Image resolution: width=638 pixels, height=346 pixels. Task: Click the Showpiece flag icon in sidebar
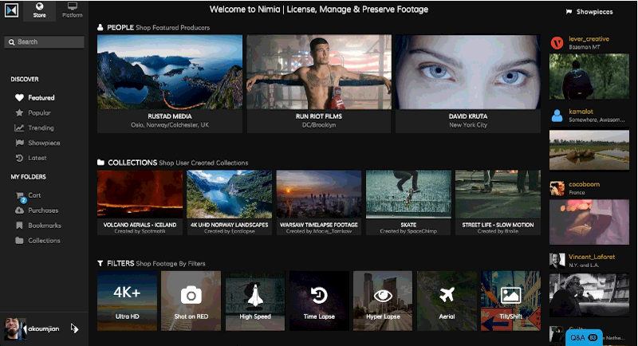click(19, 143)
